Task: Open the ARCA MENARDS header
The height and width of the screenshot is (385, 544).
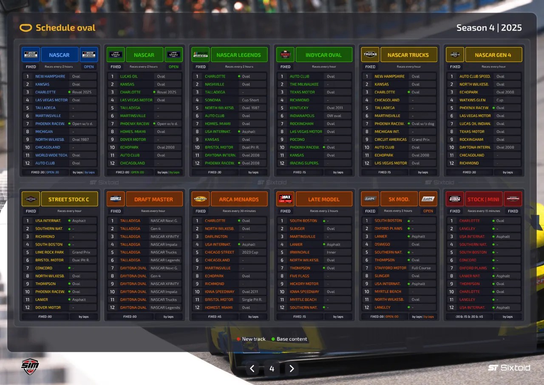Action: 239,199
